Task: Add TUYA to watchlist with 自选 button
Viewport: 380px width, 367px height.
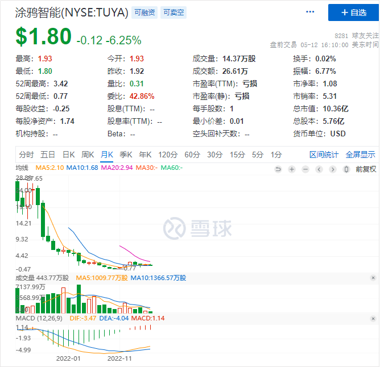Action: pyautogui.click(x=354, y=12)
